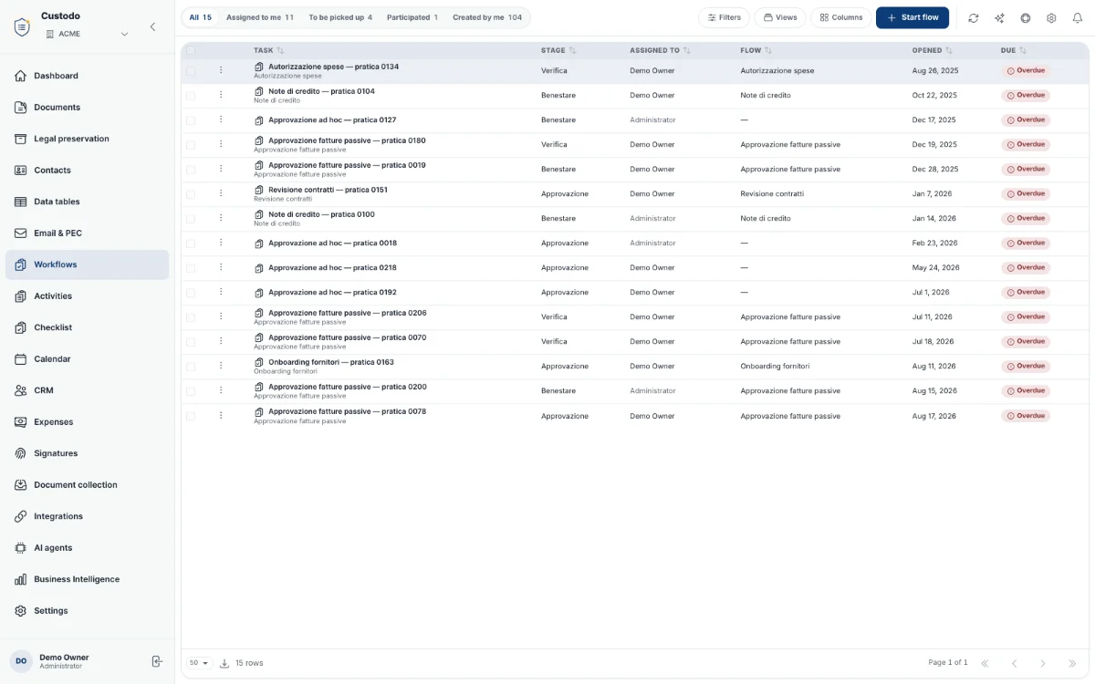Select the All 15 tab
Viewport: 1095px width, 684px height.
tap(201, 17)
